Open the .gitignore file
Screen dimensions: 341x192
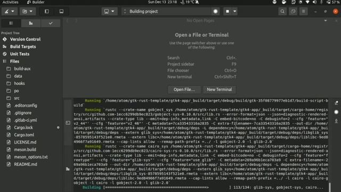[x=22, y=113]
